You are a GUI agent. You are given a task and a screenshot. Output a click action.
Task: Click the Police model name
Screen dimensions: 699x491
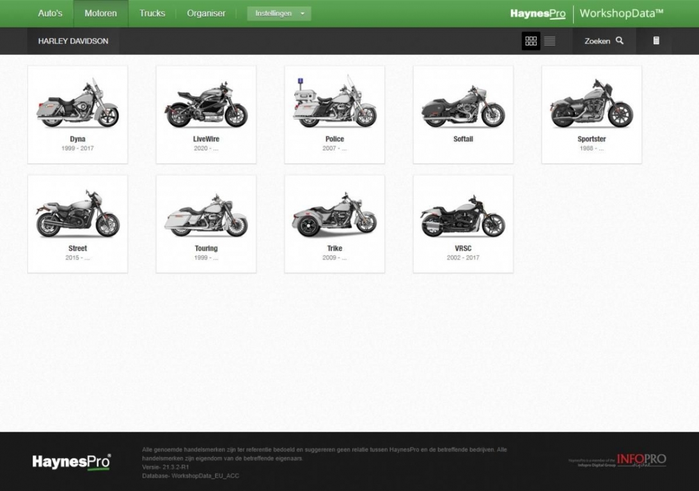pyautogui.click(x=334, y=139)
